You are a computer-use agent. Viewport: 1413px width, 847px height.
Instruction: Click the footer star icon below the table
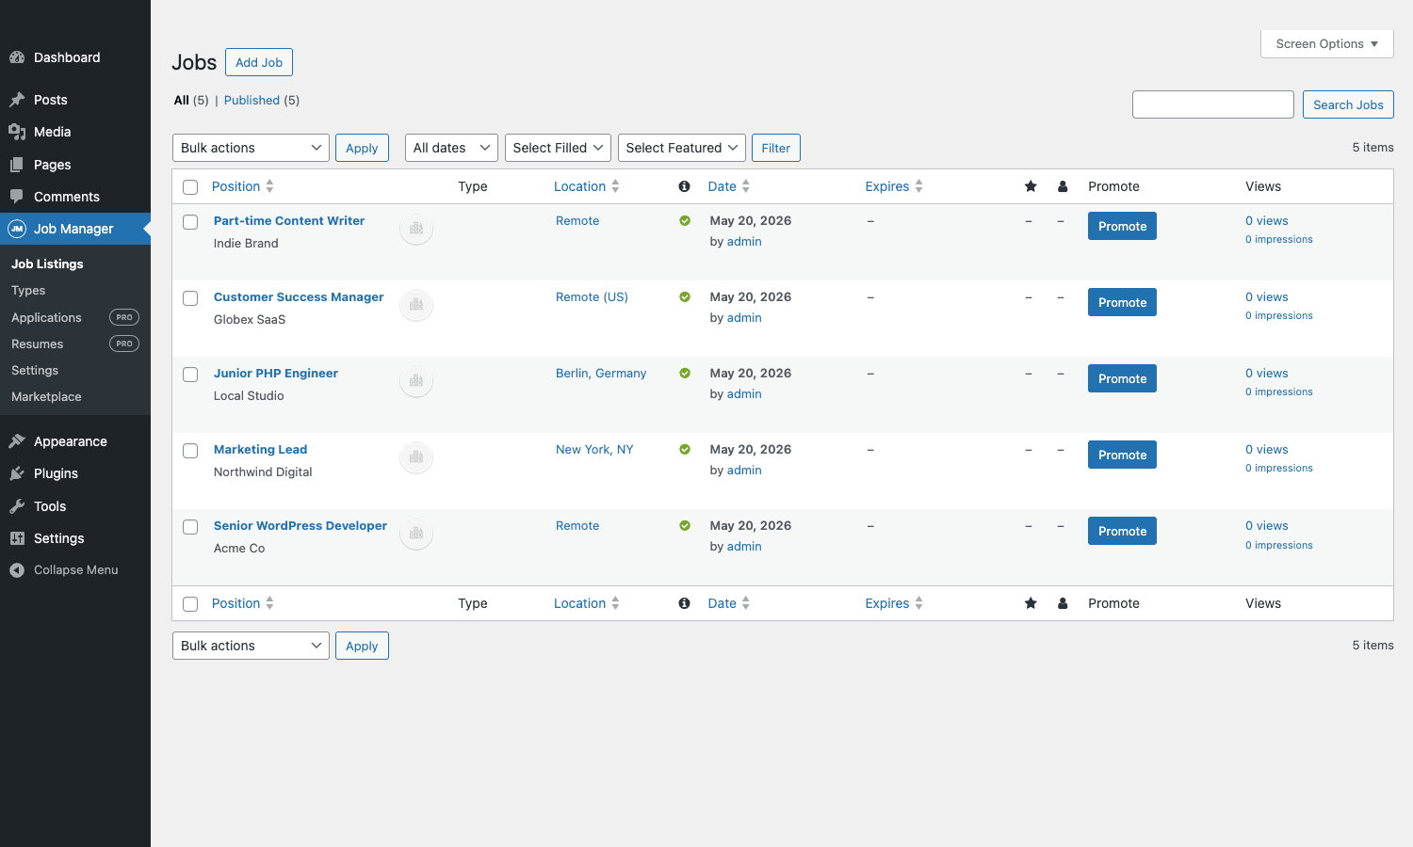click(x=1031, y=603)
